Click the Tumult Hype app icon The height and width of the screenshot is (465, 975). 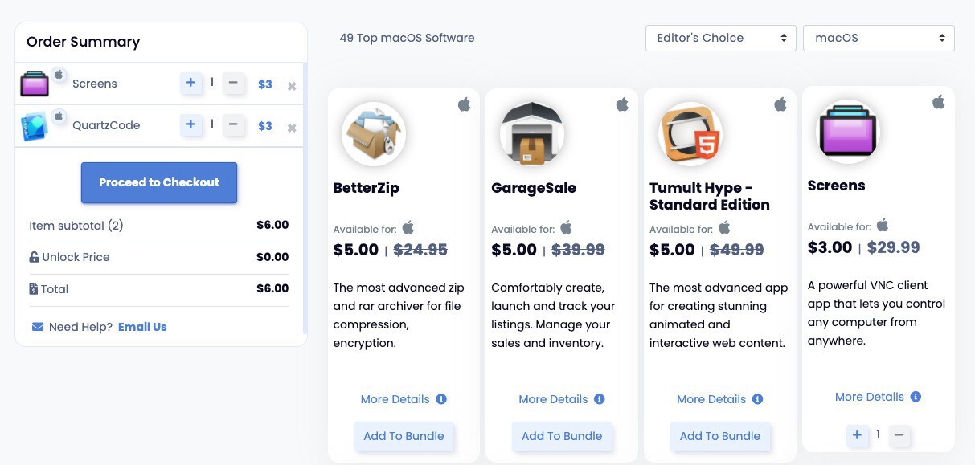point(690,134)
